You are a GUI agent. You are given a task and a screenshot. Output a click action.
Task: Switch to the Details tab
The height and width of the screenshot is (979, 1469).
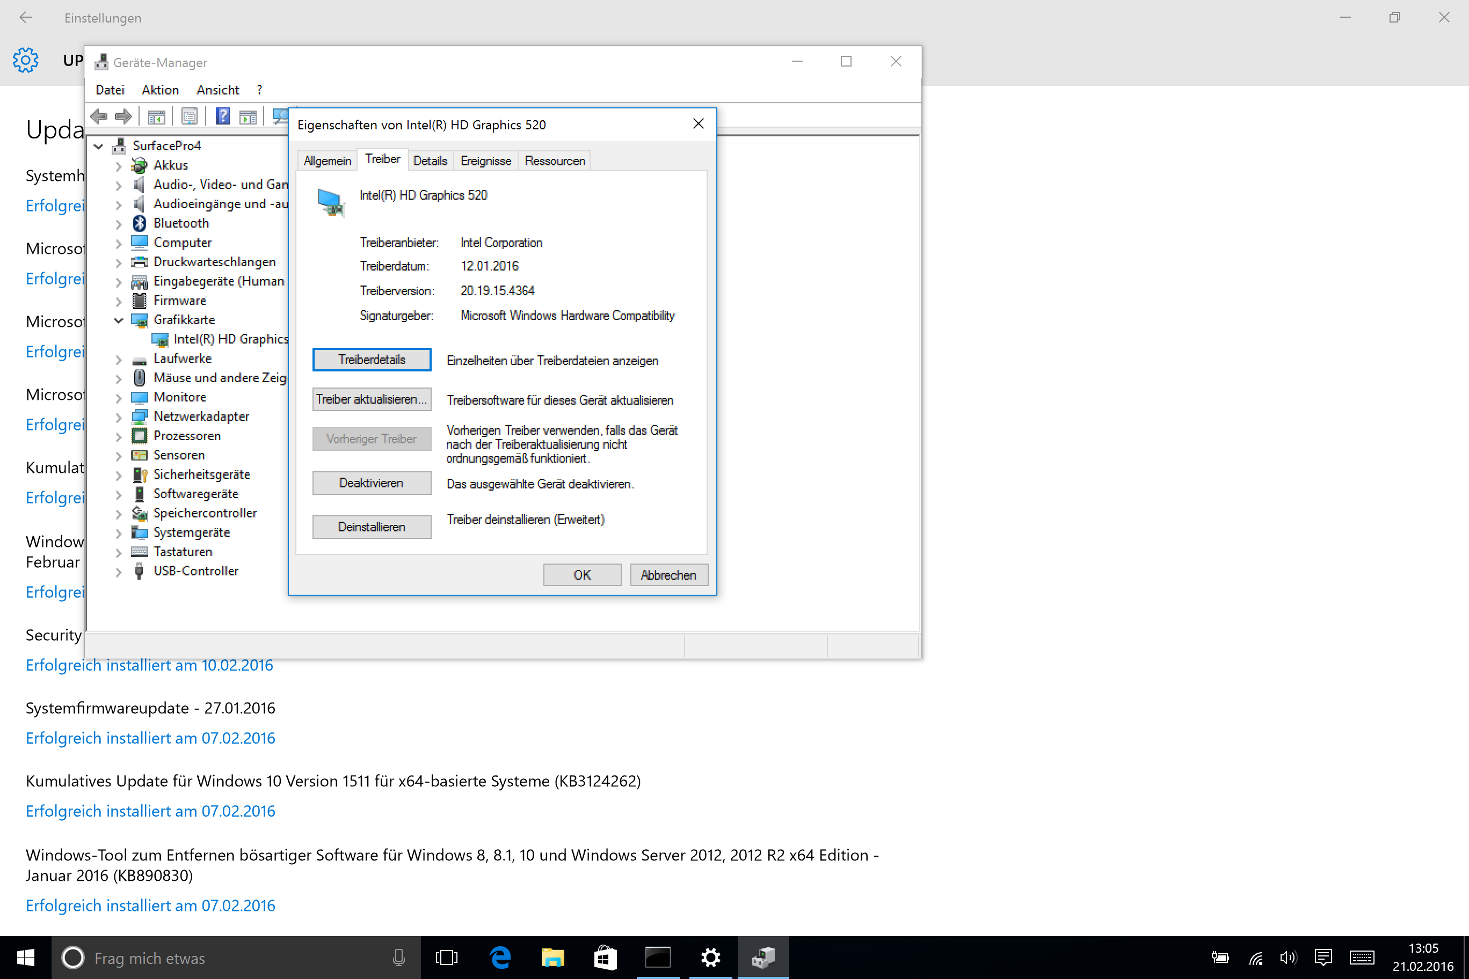(x=430, y=160)
